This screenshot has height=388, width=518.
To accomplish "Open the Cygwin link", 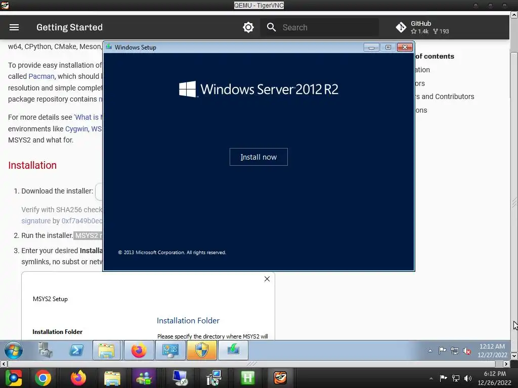I will [x=77, y=129].
